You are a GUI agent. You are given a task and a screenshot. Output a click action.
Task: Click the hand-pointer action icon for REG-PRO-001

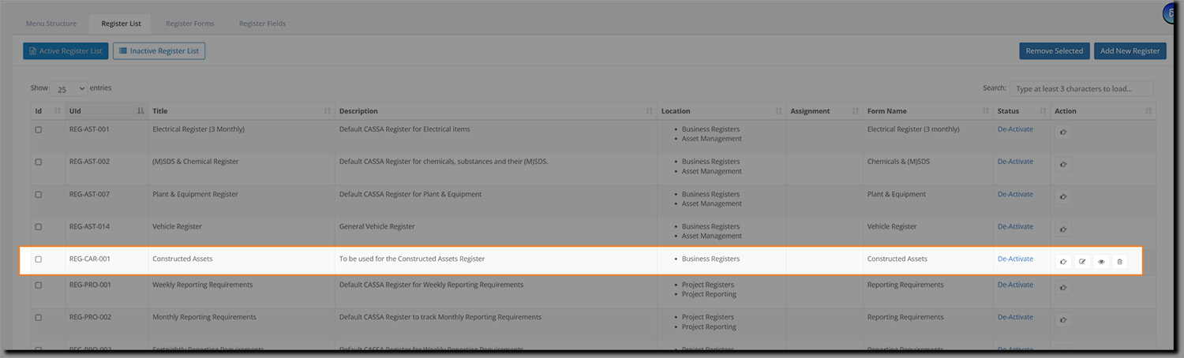[1063, 288]
